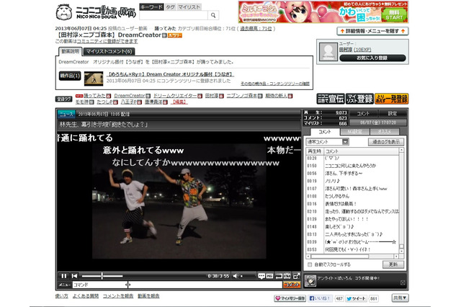
Task: Open the オススメ tab in comment panel
Action: point(385,131)
